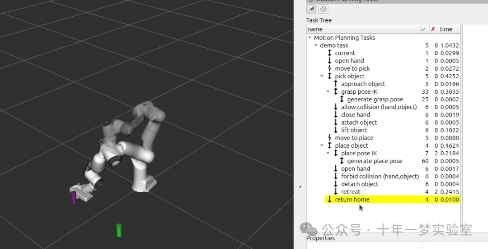Click the failure count 2 in the place pose IK row
Screen dimensions: 488x249
[436, 154]
